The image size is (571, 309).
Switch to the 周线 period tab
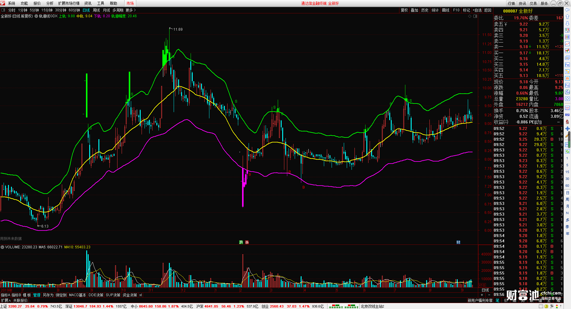coord(96,10)
